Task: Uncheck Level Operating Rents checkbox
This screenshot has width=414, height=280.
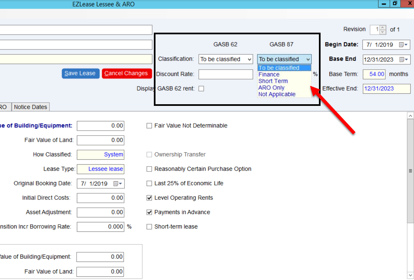Action: click(x=149, y=198)
